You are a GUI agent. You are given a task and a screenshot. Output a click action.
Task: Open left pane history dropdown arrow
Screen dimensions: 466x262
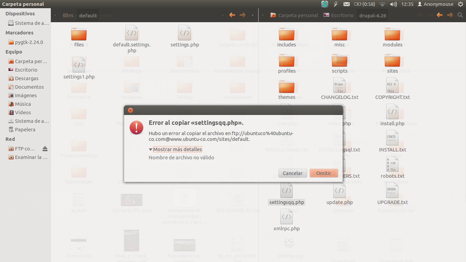pos(252,15)
